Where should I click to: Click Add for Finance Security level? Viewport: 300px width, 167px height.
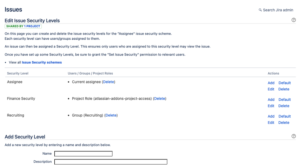[x=271, y=100]
